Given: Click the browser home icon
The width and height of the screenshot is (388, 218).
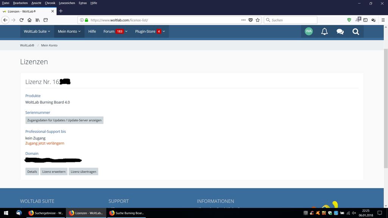Looking at the screenshot, I should (x=30, y=20).
